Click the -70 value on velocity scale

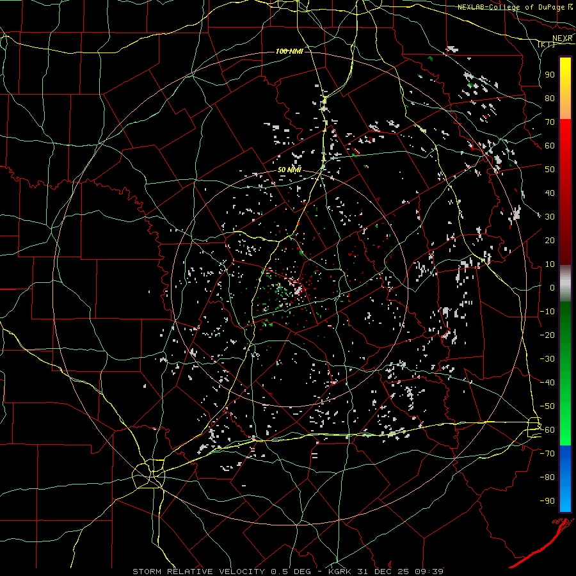pyautogui.click(x=547, y=454)
